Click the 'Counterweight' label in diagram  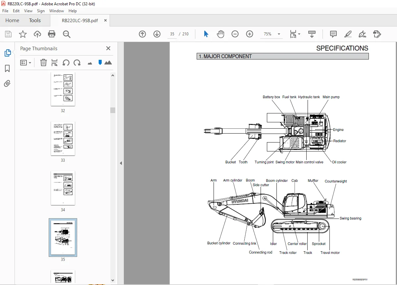point(336,181)
